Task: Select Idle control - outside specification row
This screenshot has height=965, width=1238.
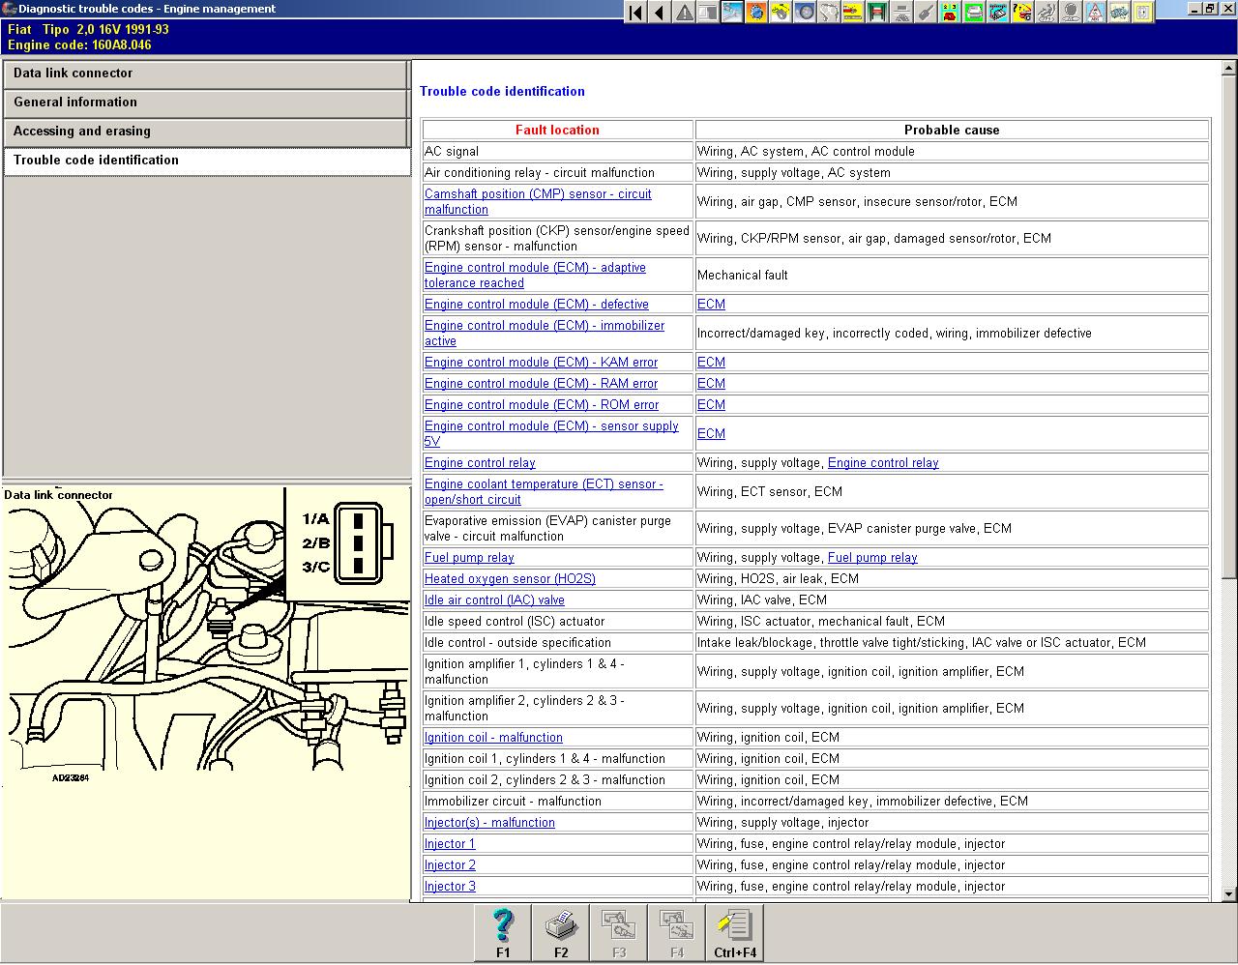Action: pos(815,642)
